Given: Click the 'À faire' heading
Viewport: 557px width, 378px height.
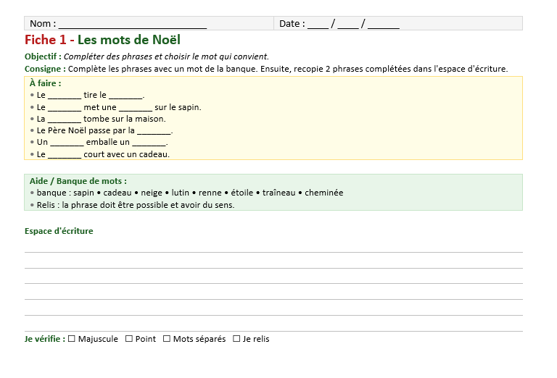Looking at the screenshot, I should point(45,83).
